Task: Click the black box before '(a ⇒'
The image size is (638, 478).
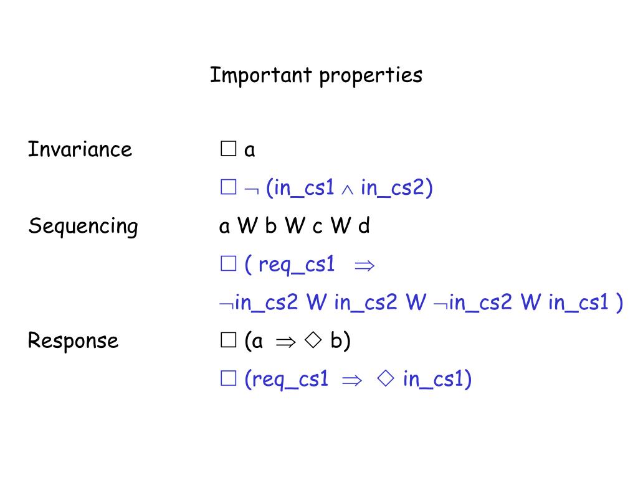Action: tap(228, 340)
